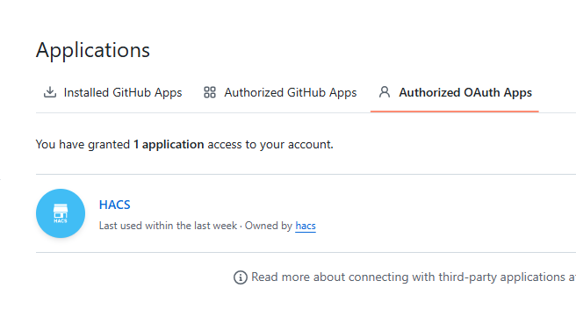The height and width of the screenshot is (324, 576).
Task: Click the person icon beside Authorized OAuth Apps
Action: pyautogui.click(x=385, y=92)
